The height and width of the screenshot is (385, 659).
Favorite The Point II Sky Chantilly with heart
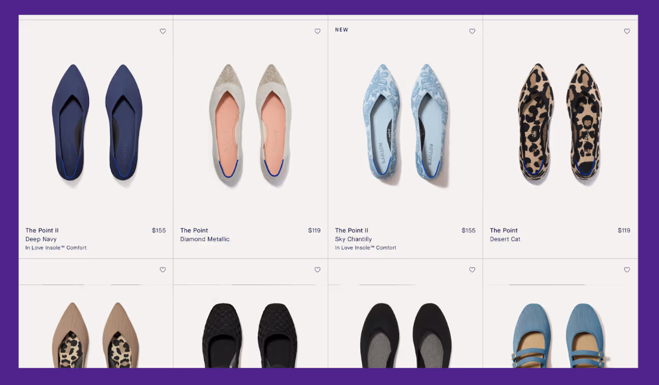(472, 31)
